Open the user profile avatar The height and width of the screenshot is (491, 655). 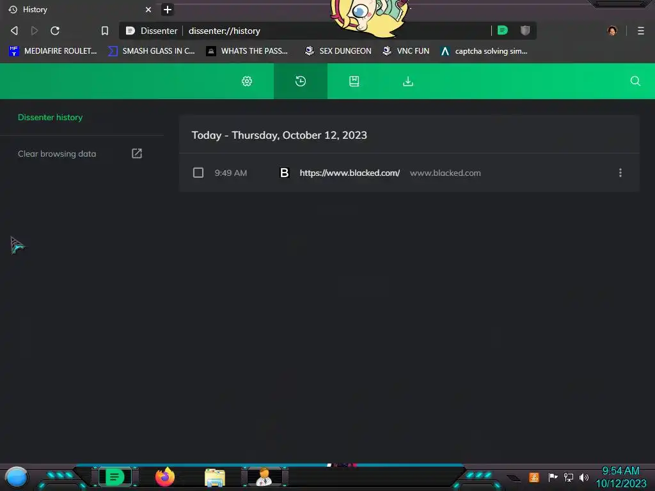[x=612, y=31]
